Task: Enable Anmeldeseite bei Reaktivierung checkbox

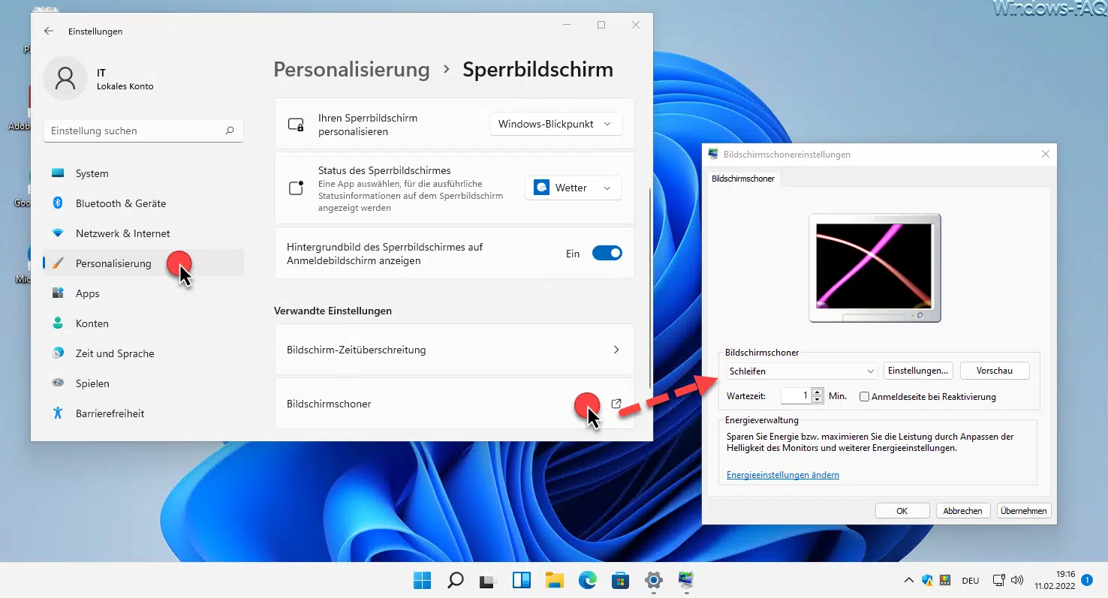Action: (864, 397)
